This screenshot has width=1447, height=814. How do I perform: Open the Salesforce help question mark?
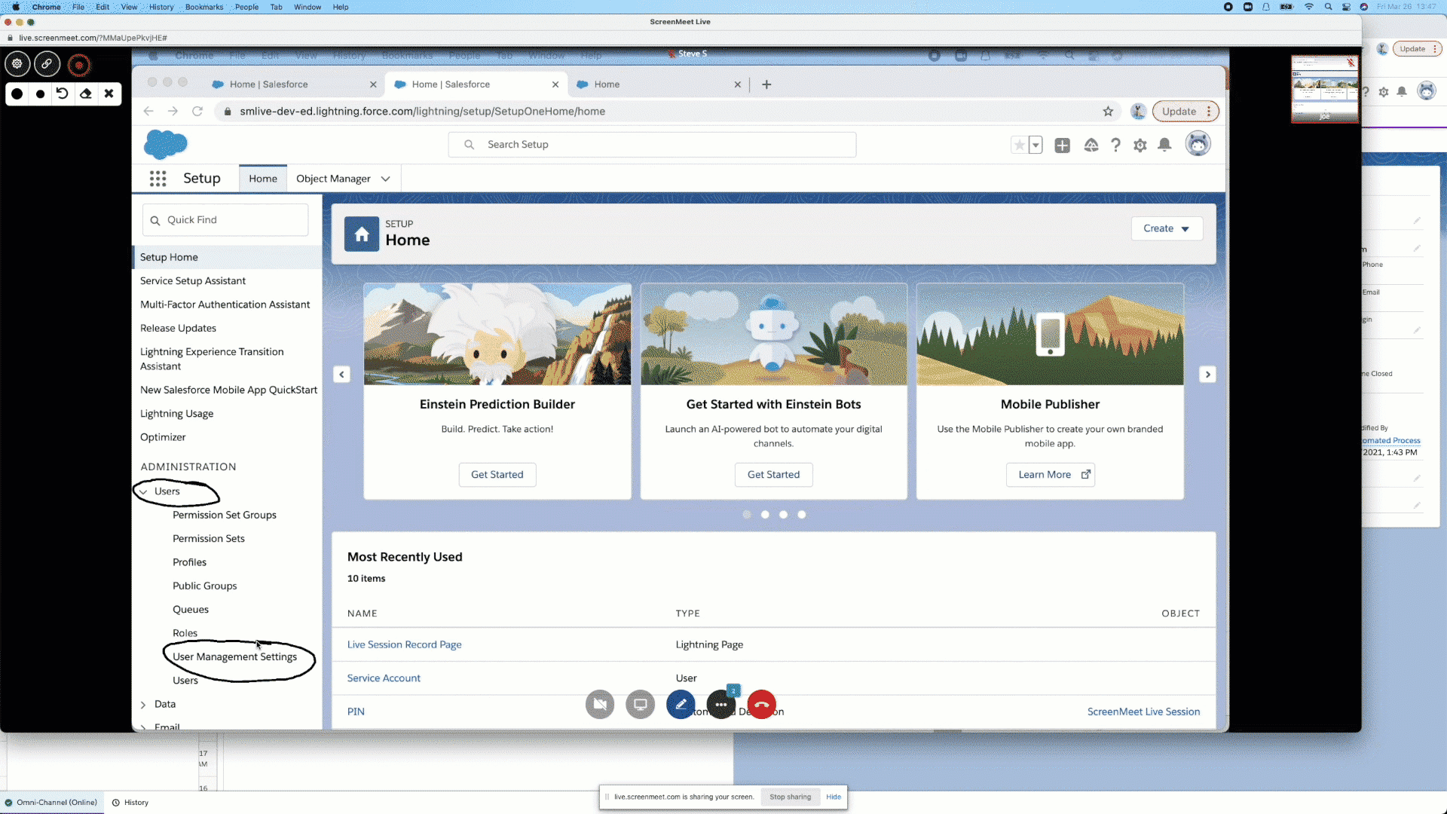1116,145
